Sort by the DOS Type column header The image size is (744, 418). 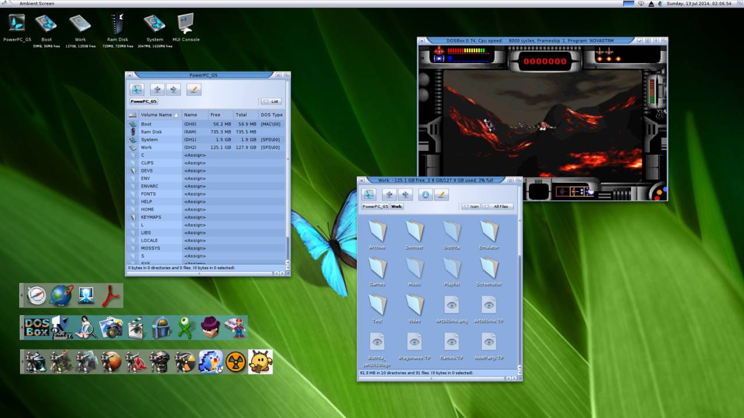[x=271, y=115]
